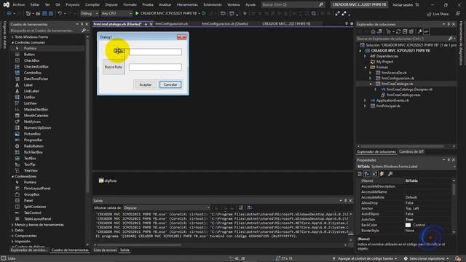The width and height of the screenshot is (466, 262).
Task: Click 'Agregar al control de código fuente'
Action: click(x=365, y=259)
